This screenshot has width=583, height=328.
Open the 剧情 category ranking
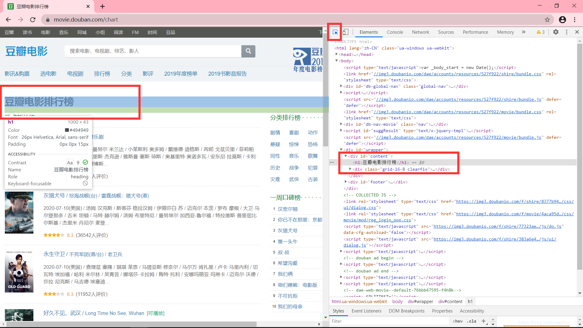275,133
